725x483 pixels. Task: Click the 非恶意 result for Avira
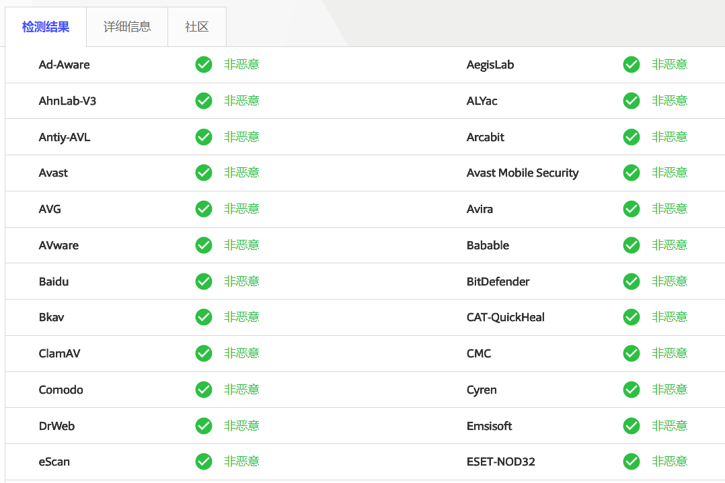click(x=670, y=209)
